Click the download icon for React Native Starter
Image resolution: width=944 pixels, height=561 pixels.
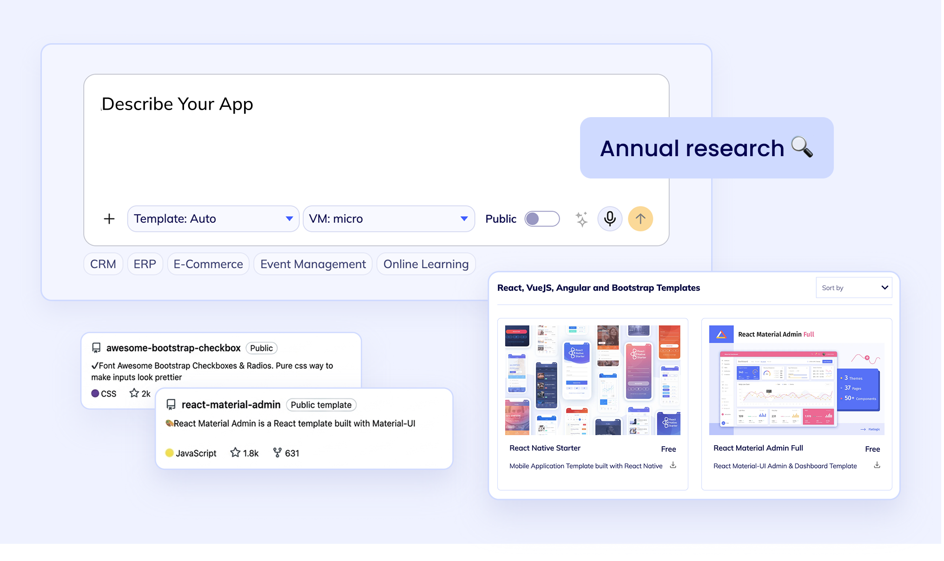coord(673,465)
